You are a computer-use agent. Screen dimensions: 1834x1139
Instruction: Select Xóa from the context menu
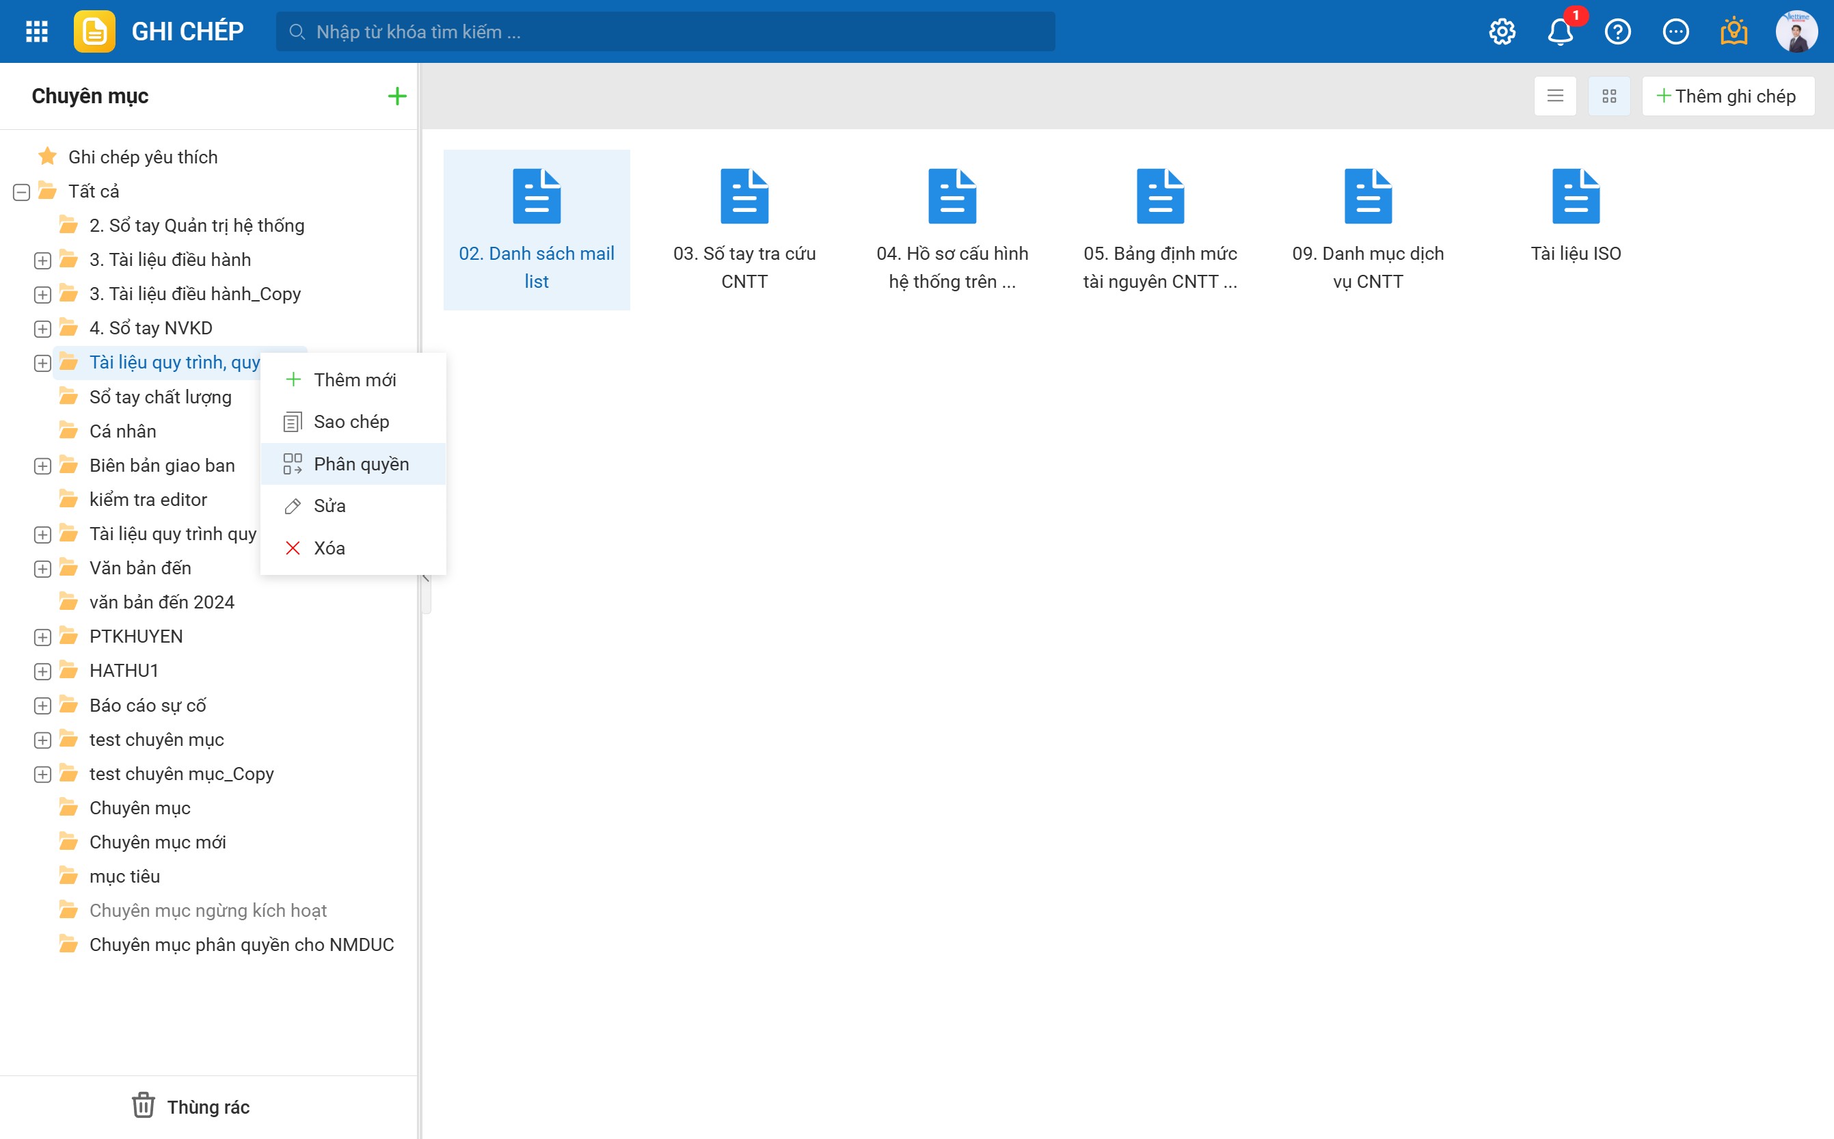coord(329,548)
